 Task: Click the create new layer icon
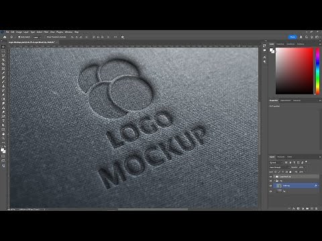pyautogui.click(x=312, y=208)
